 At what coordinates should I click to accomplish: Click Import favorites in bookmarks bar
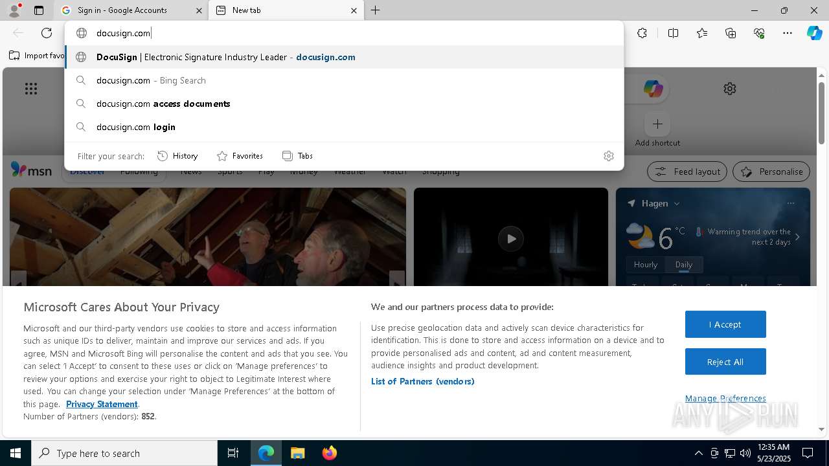click(x=37, y=56)
